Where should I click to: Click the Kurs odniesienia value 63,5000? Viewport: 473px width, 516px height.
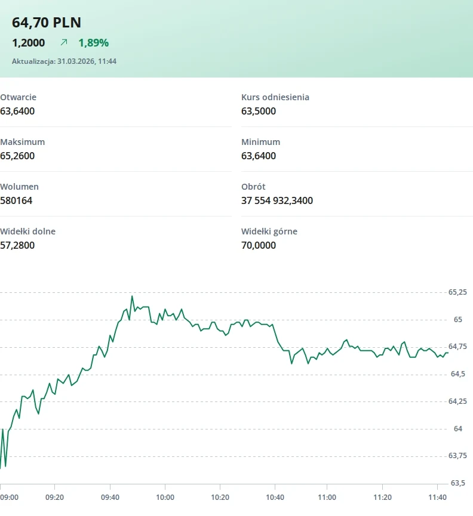coord(259,111)
